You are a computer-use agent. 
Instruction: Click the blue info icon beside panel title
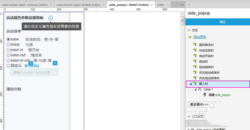(51, 18)
